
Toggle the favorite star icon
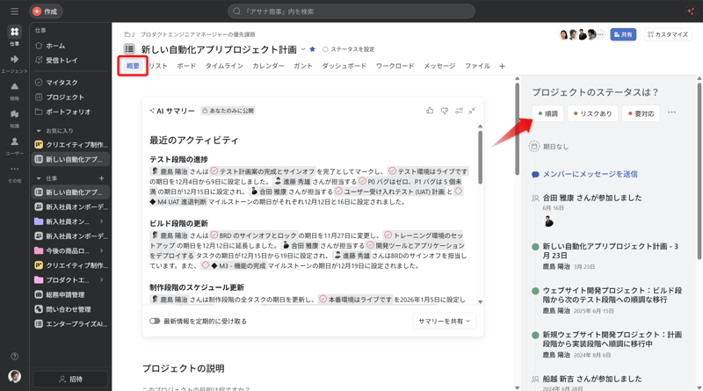pos(313,49)
